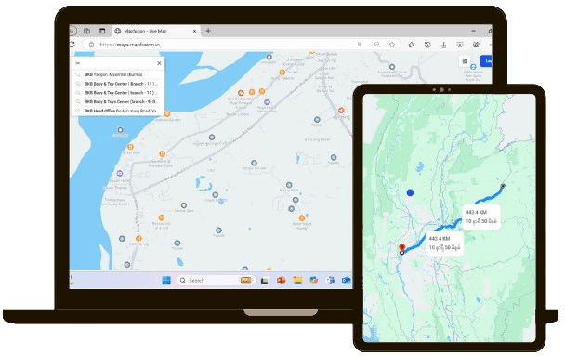Launch PowerPoint from the taskbar
Image resolution: width=565 pixels, height=356 pixels.
coord(281,281)
